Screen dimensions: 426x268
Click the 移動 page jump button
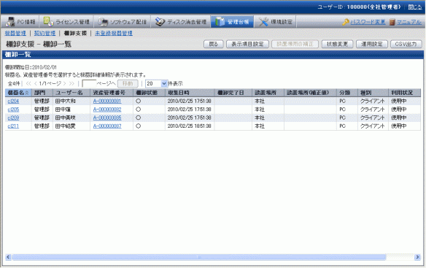128,83
